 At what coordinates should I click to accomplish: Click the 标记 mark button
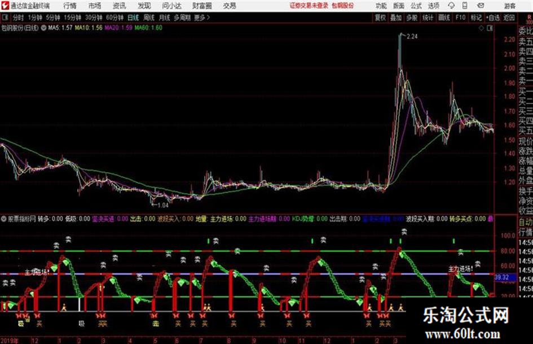point(476,18)
